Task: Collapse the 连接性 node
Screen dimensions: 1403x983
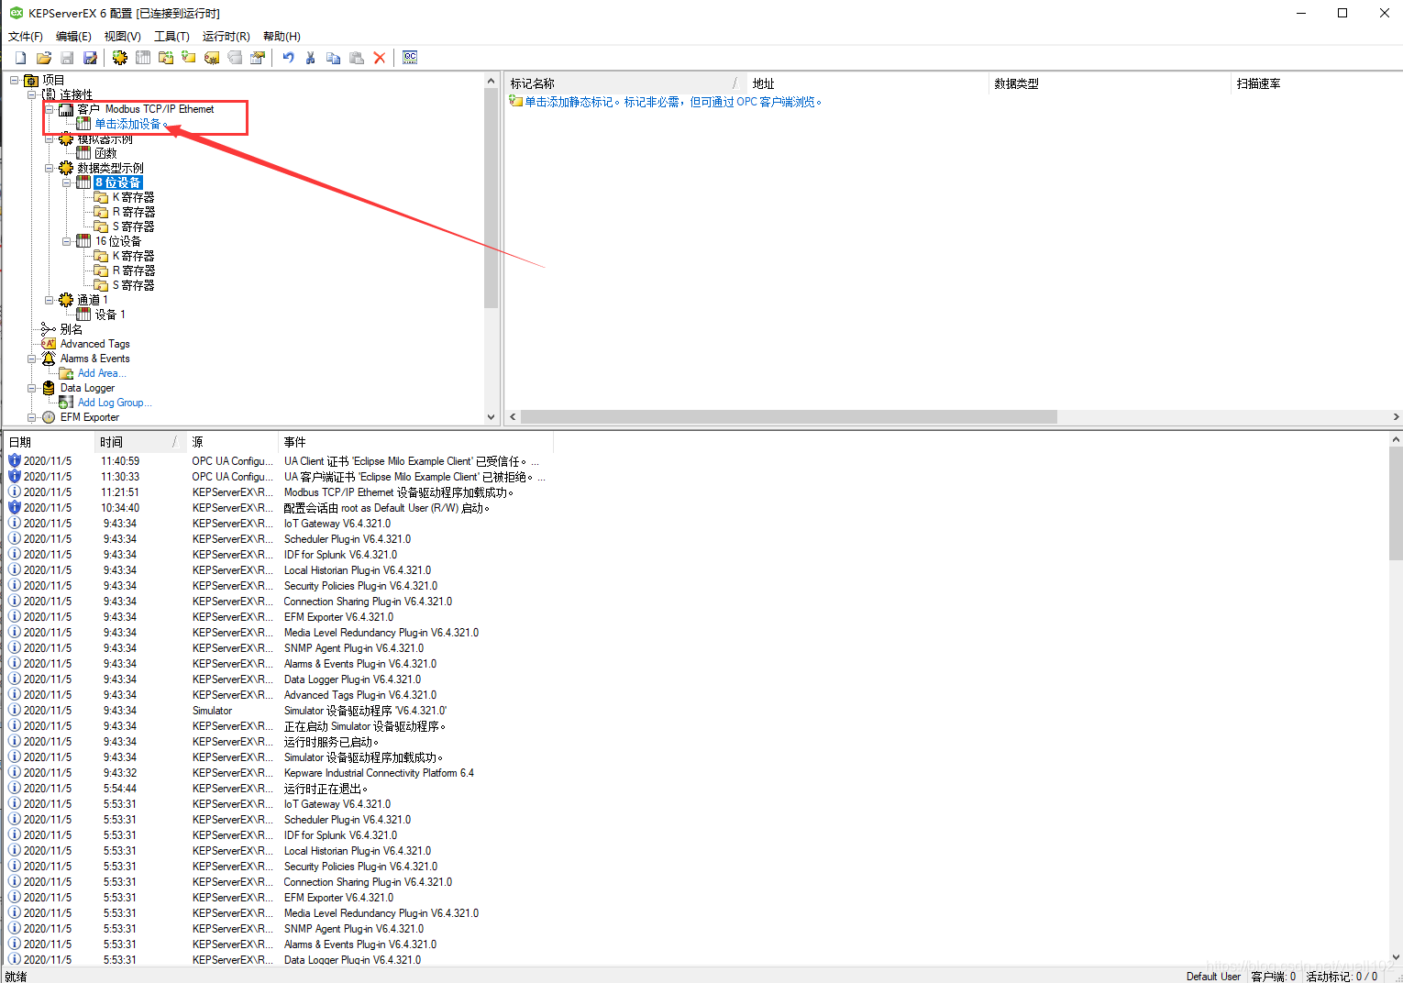Action: coord(32,94)
